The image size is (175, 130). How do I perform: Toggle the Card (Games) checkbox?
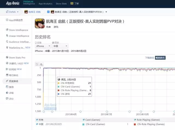point(84,120)
